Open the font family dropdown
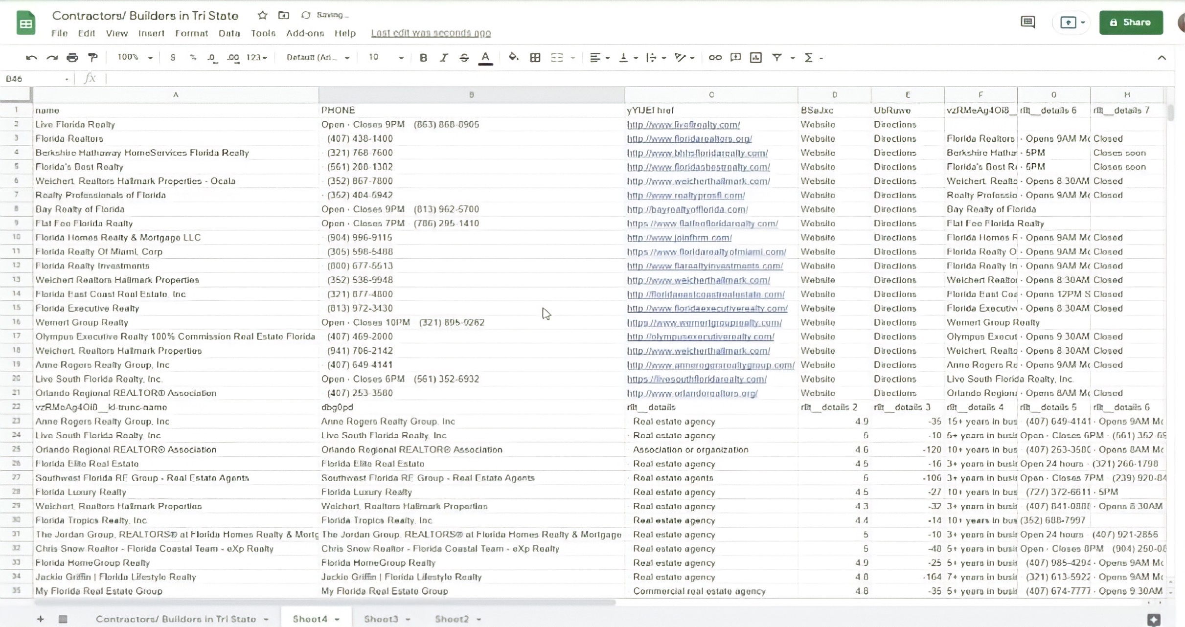The height and width of the screenshot is (627, 1185). click(x=318, y=58)
